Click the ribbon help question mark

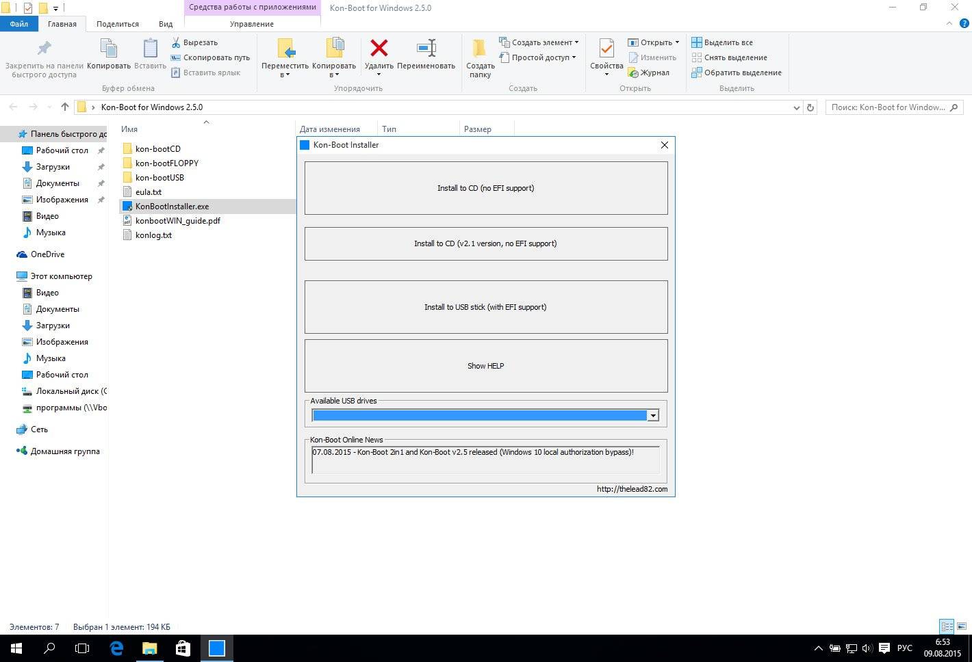click(x=964, y=23)
